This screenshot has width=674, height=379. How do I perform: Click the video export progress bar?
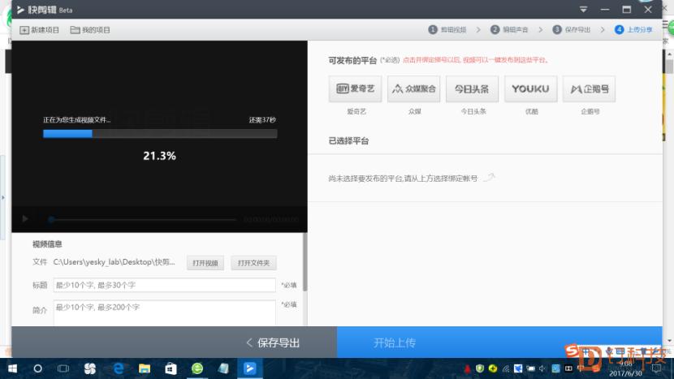pyautogui.click(x=160, y=134)
